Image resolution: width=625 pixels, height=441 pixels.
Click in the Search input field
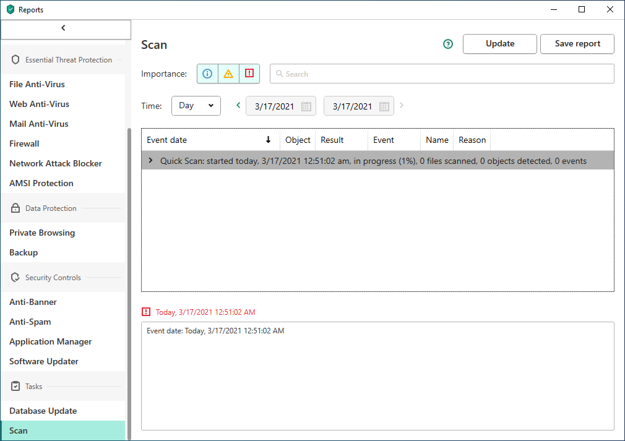(442, 74)
